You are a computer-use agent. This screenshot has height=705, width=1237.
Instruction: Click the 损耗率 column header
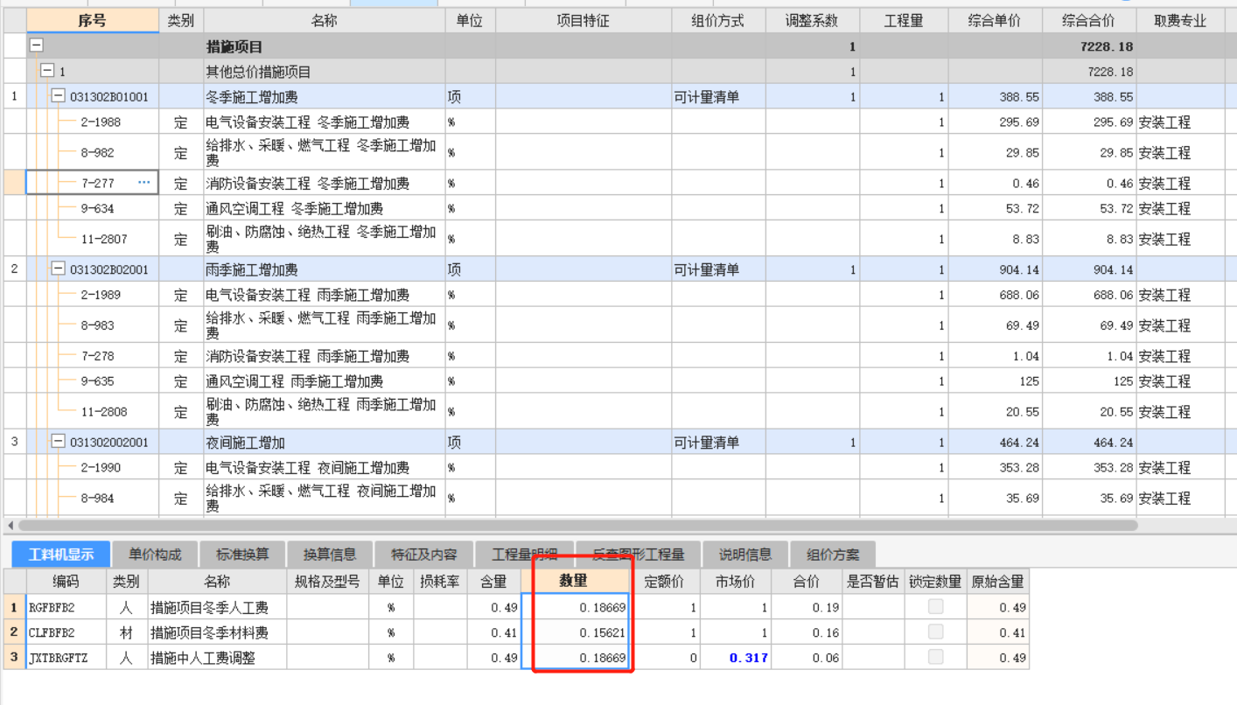440,581
